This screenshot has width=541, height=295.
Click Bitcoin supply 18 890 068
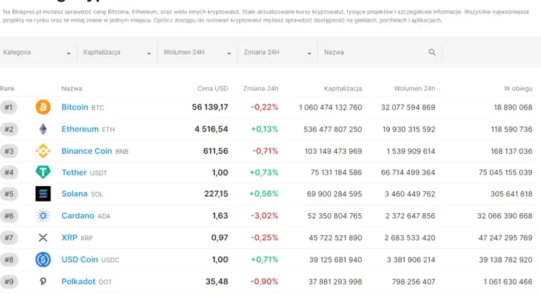click(513, 108)
